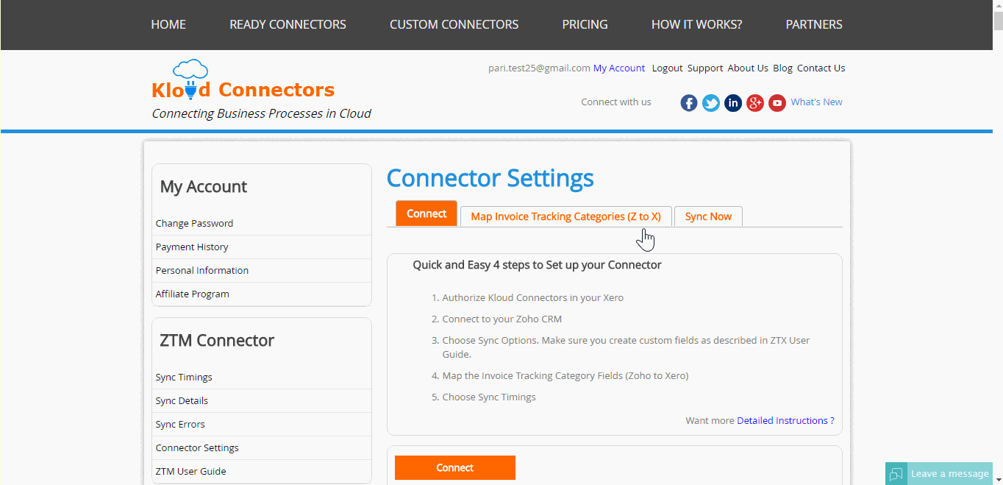The image size is (1003, 485).
Task: Open the LinkedIn social icon
Action: pyautogui.click(x=733, y=103)
